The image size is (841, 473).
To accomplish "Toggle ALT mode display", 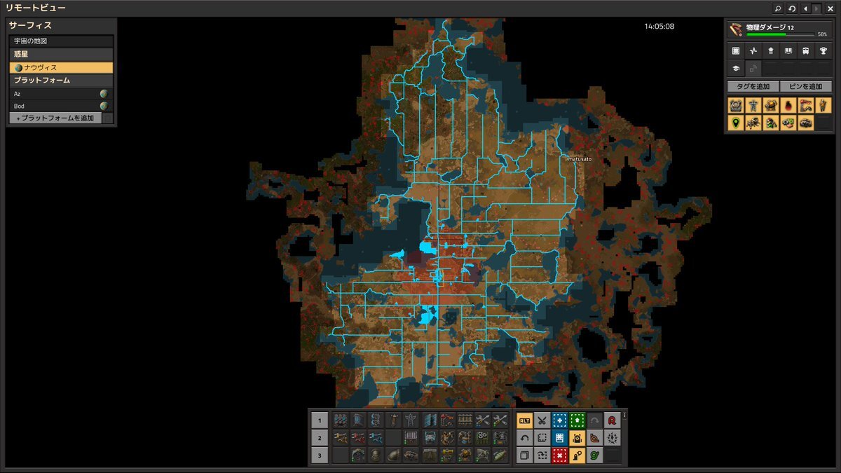I will 525,420.
